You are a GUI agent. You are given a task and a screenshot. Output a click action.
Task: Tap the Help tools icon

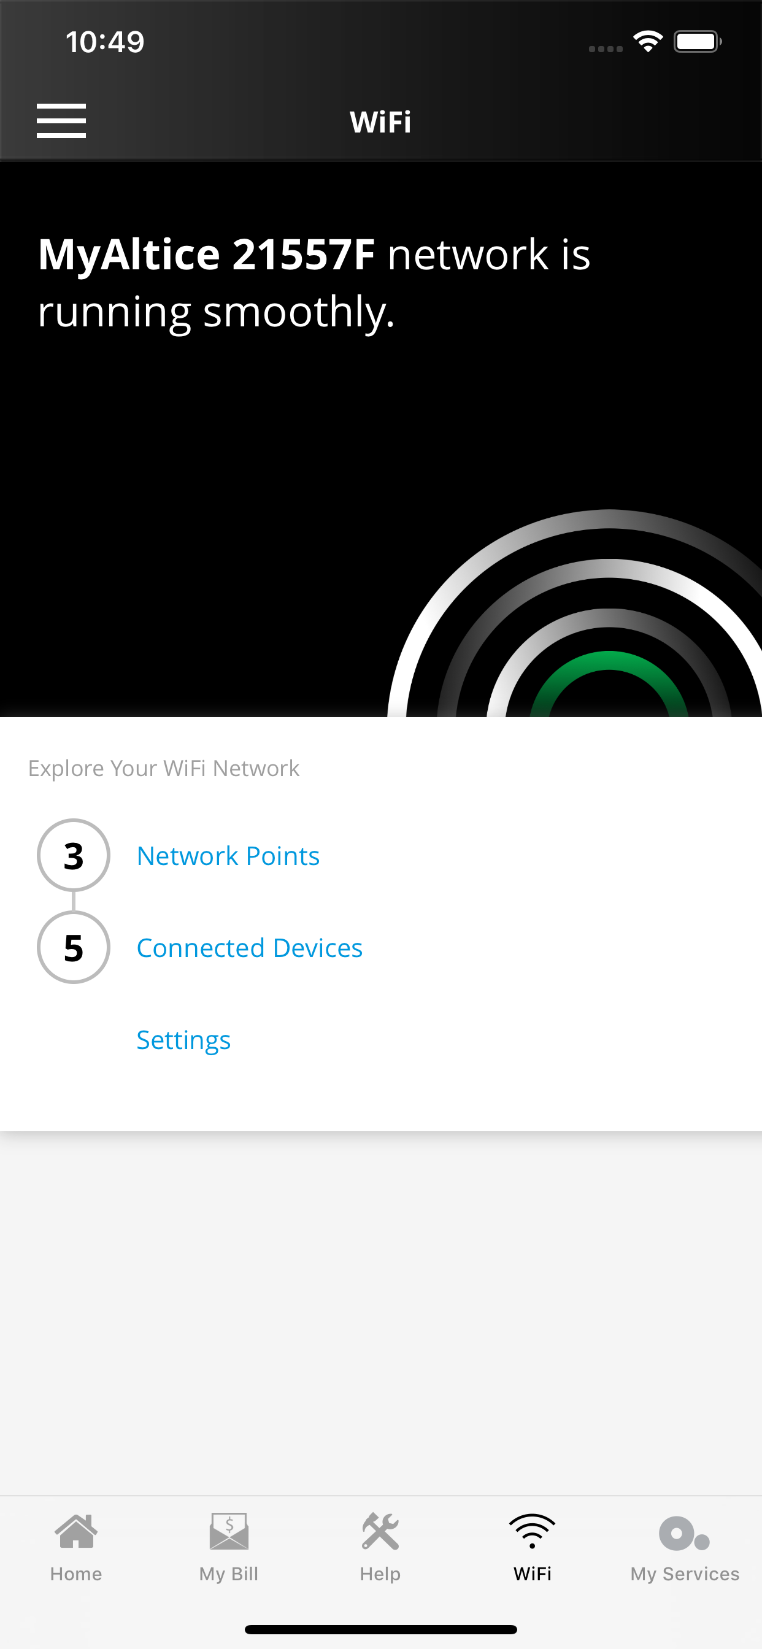click(x=380, y=1531)
